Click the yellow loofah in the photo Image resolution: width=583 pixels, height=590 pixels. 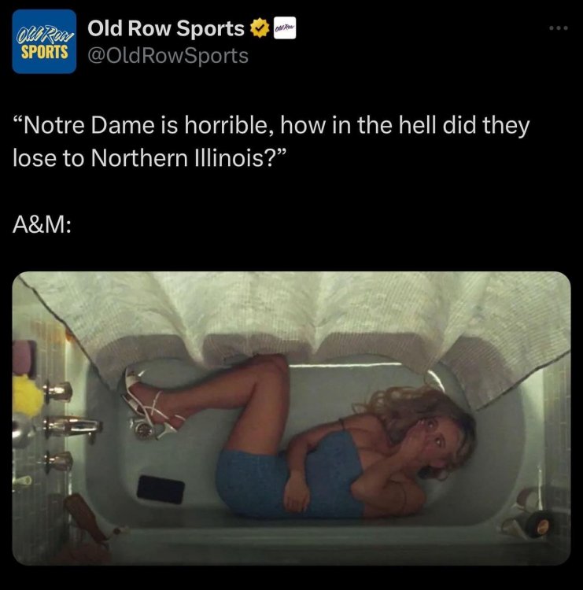pyautogui.click(x=29, y=393)
